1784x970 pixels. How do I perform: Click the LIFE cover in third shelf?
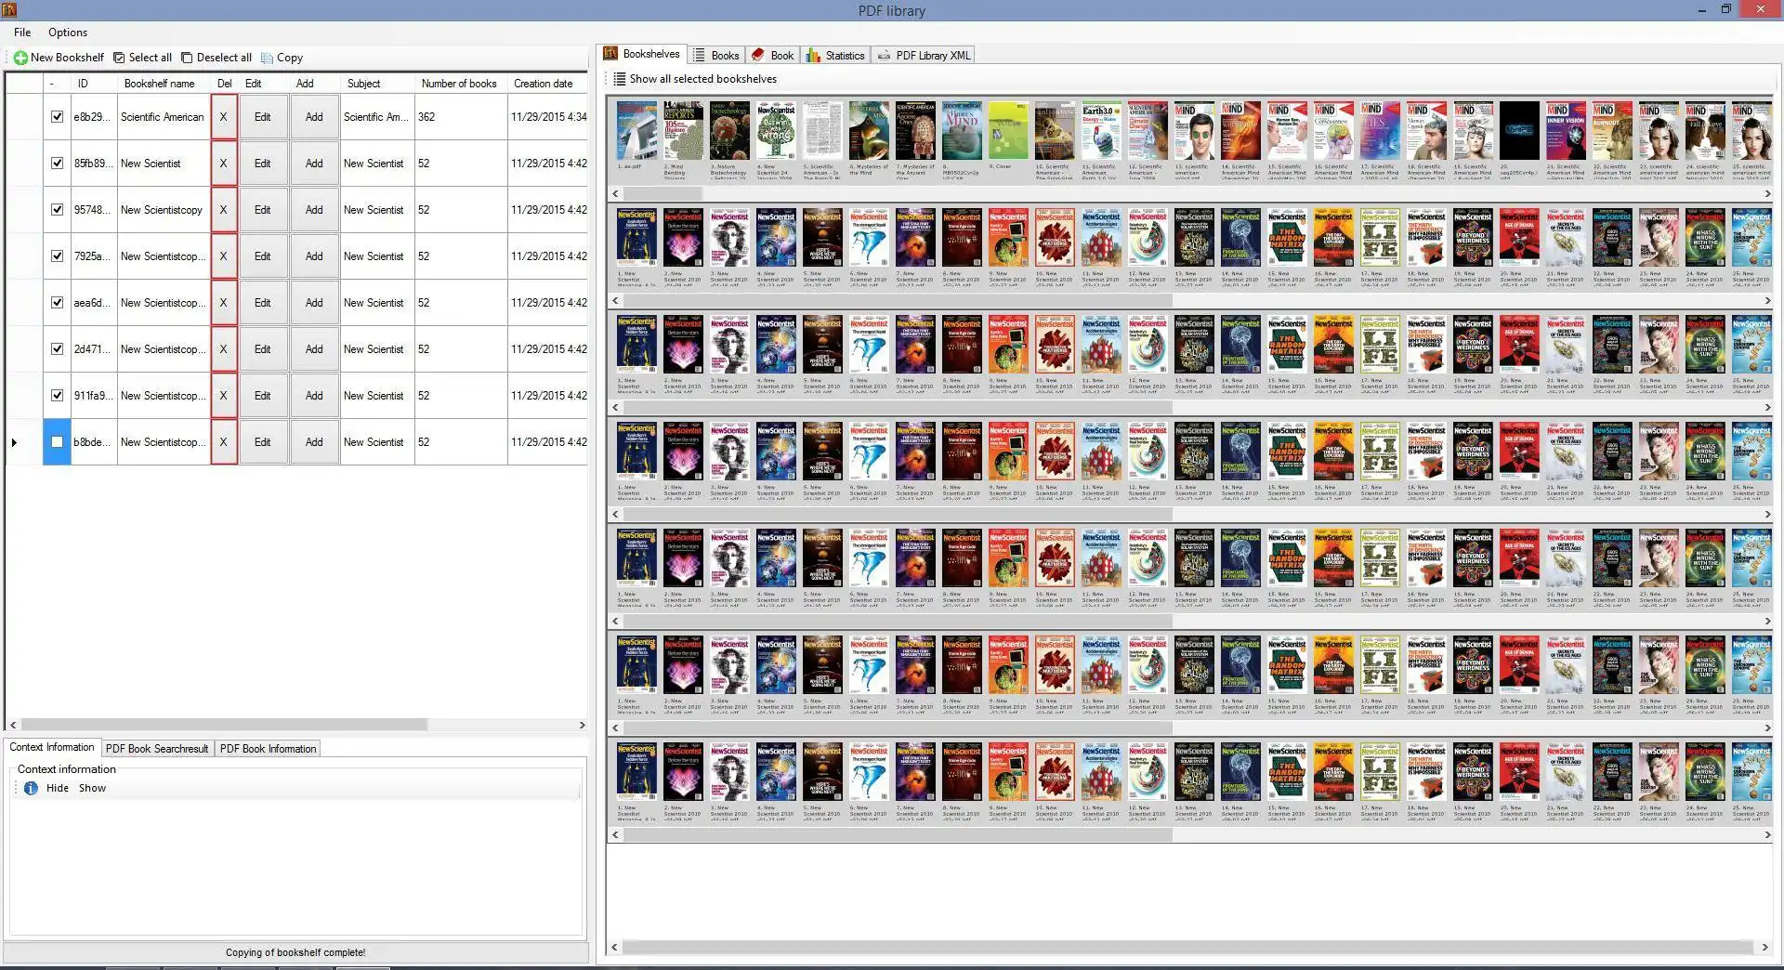coord(1380,345)
